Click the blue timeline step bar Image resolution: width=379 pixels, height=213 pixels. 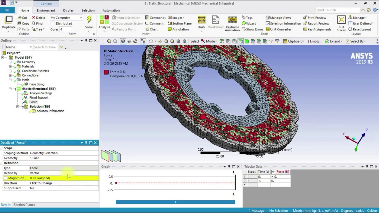pos(175,202)
